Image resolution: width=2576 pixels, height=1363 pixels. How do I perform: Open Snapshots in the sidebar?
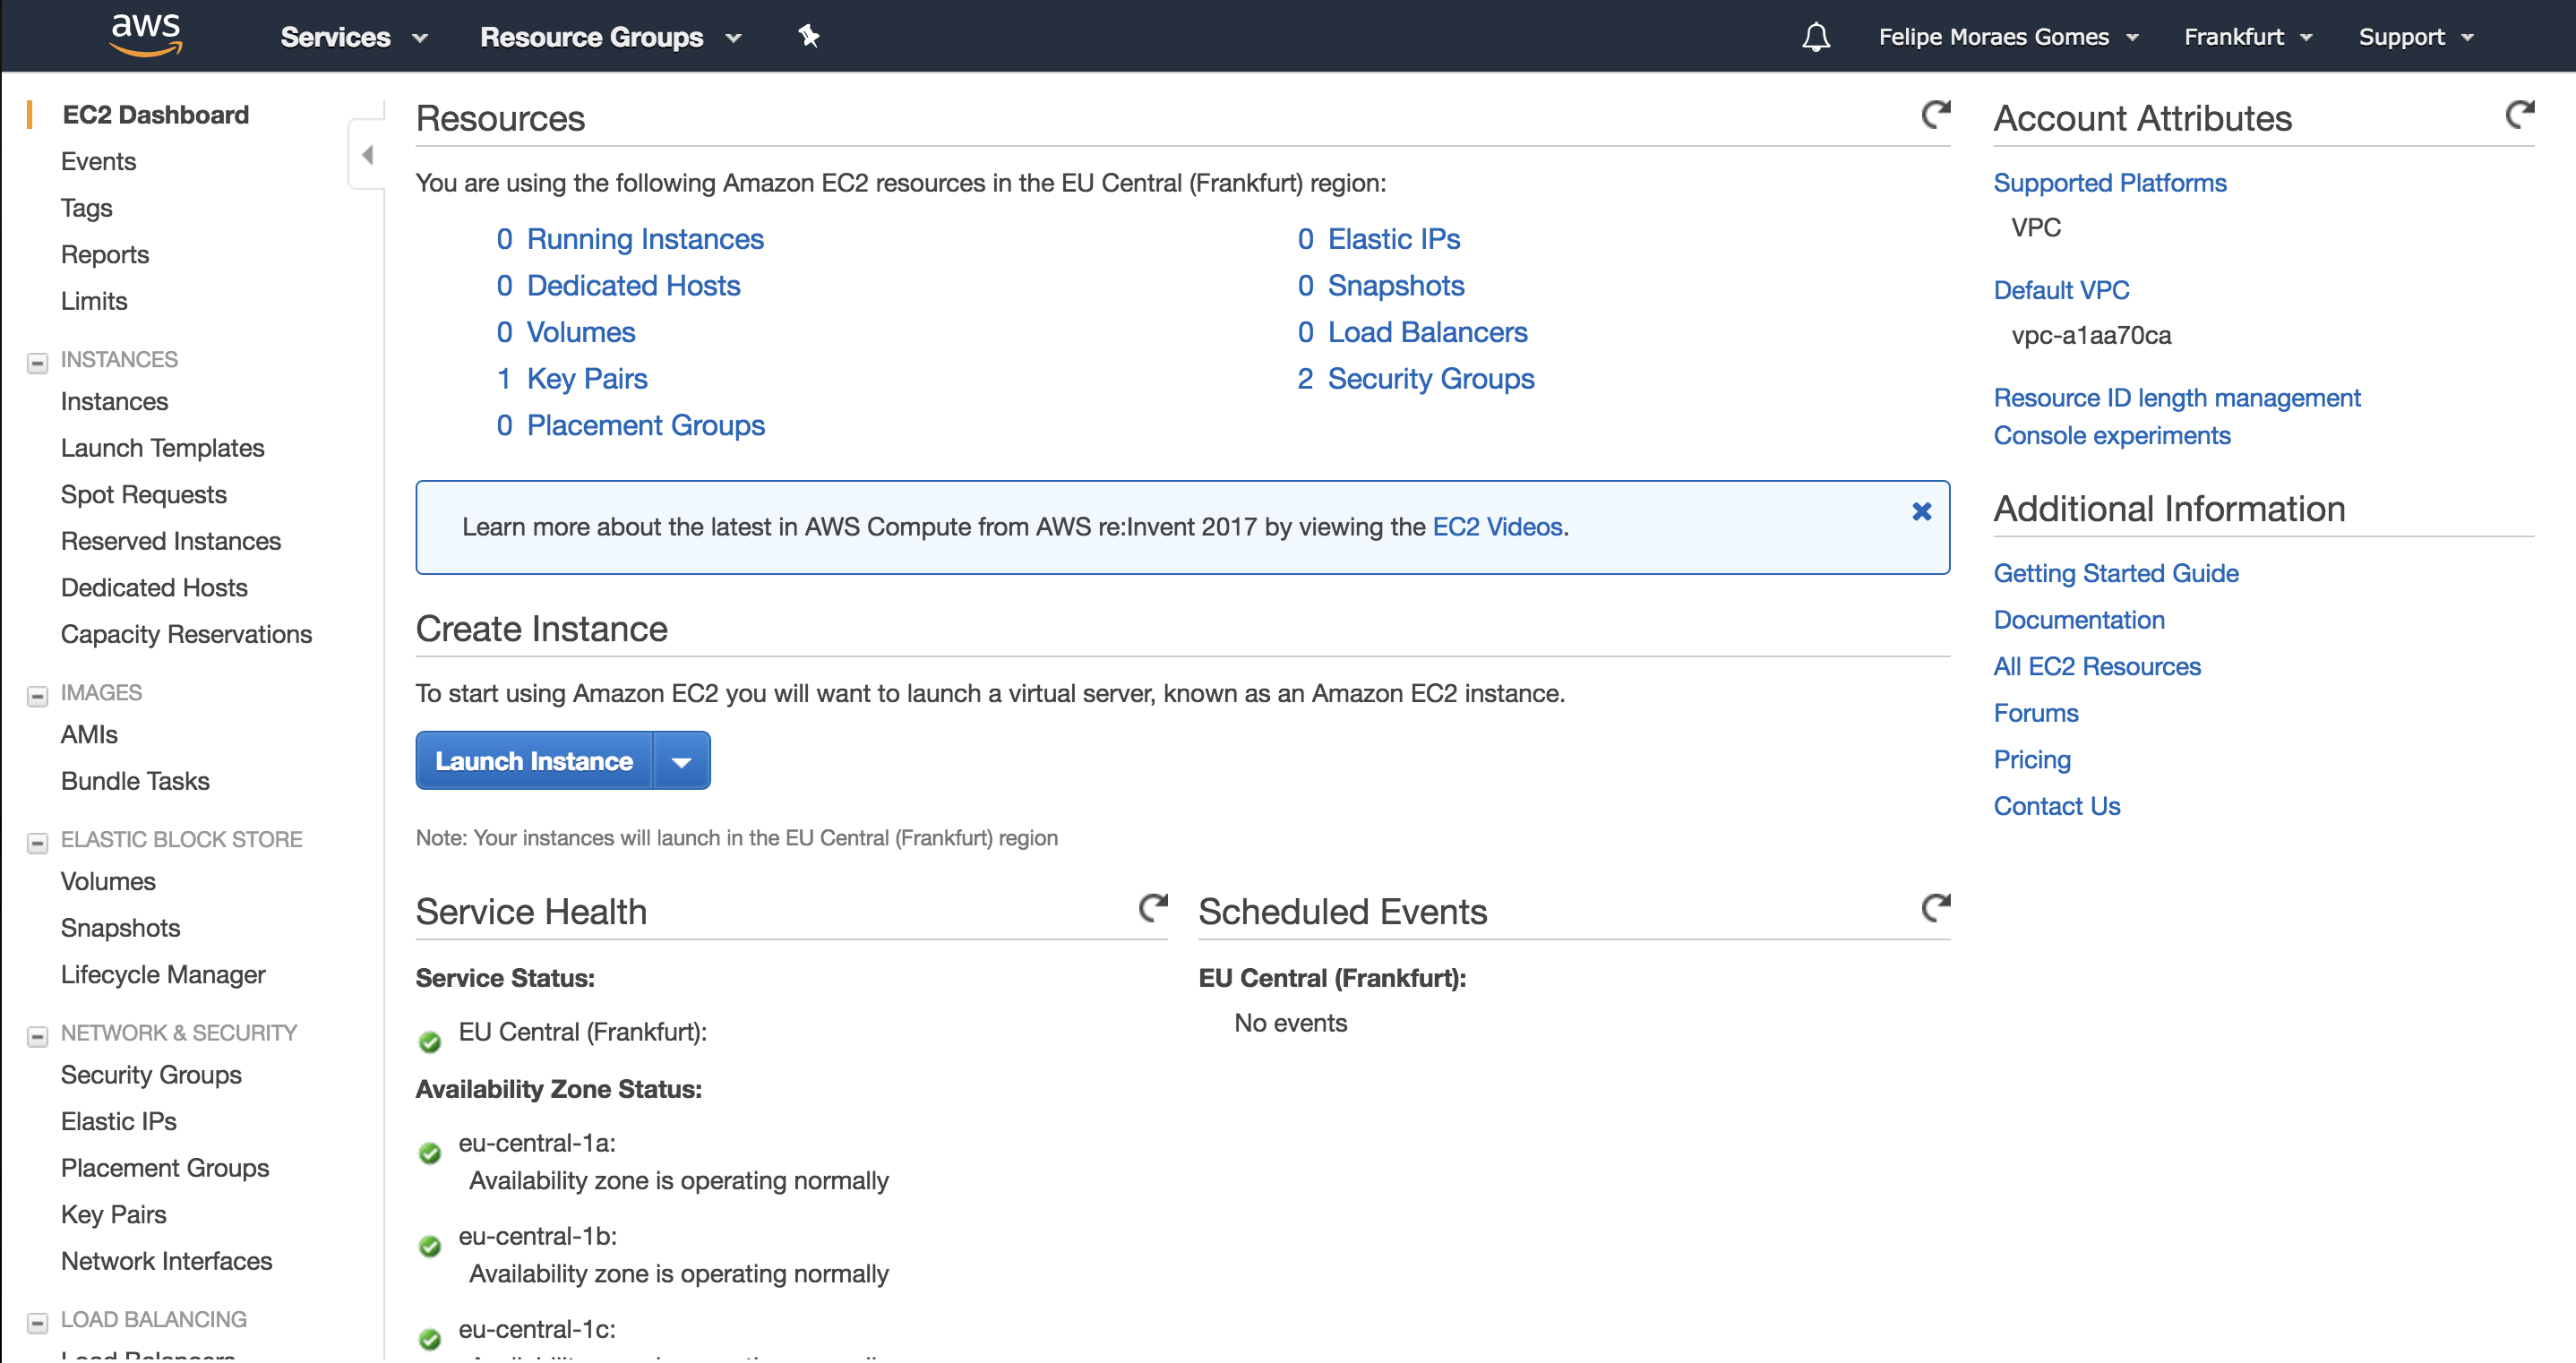point(120,927)
